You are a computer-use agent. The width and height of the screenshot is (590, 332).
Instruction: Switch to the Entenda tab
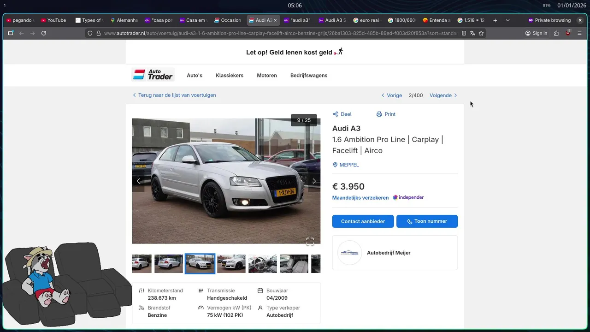pyautogui.click(x=436, y=20)
